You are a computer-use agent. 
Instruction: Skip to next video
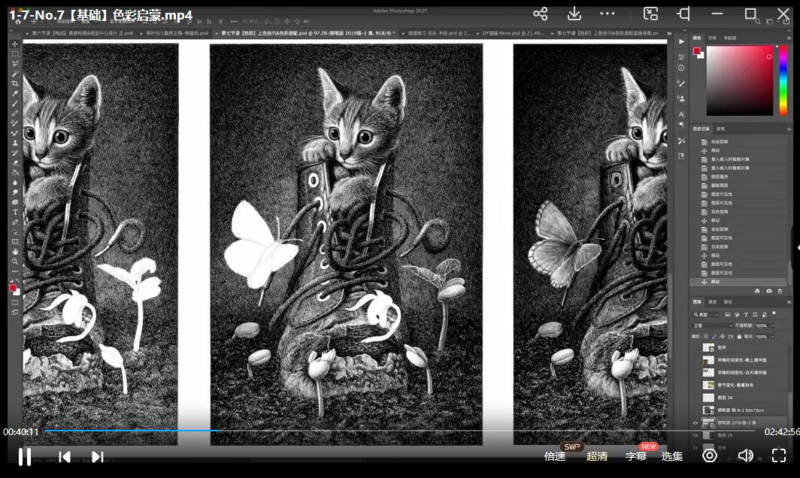pyautogui.click(x=98, y=456)
